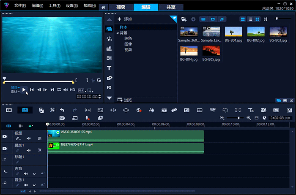Switch to the 共享 tab
Viewport: 296px width, 195px height.
[171, 7]
